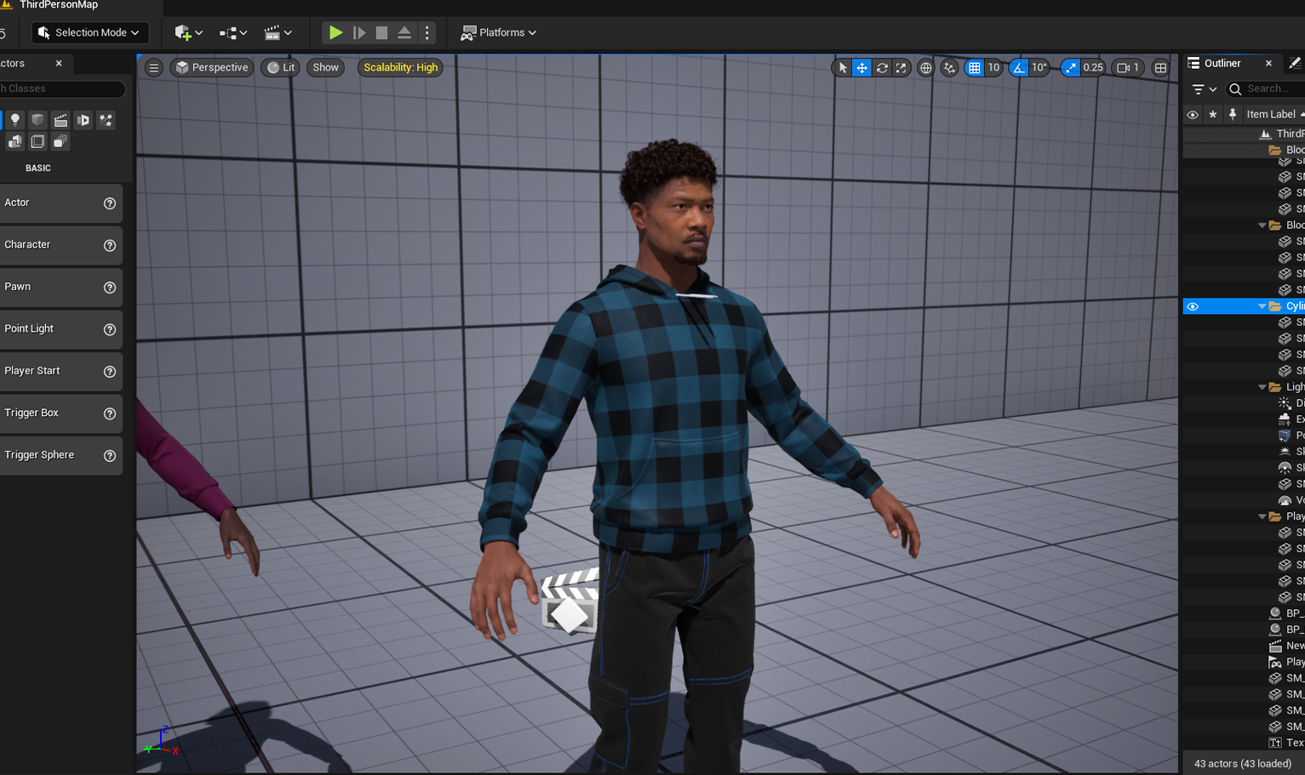Open the pencil edit tab beside Outliner

(x=1295, y=63)
